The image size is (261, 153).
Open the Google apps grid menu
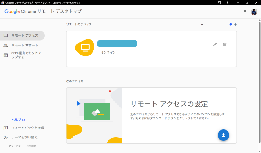[x=244, y=12]
